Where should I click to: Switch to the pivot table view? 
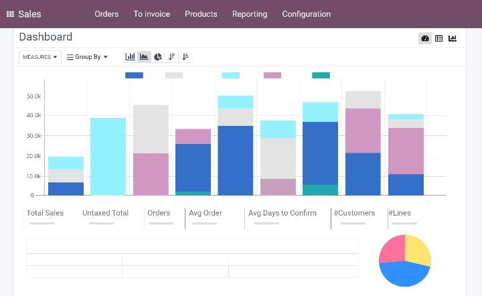438,39
